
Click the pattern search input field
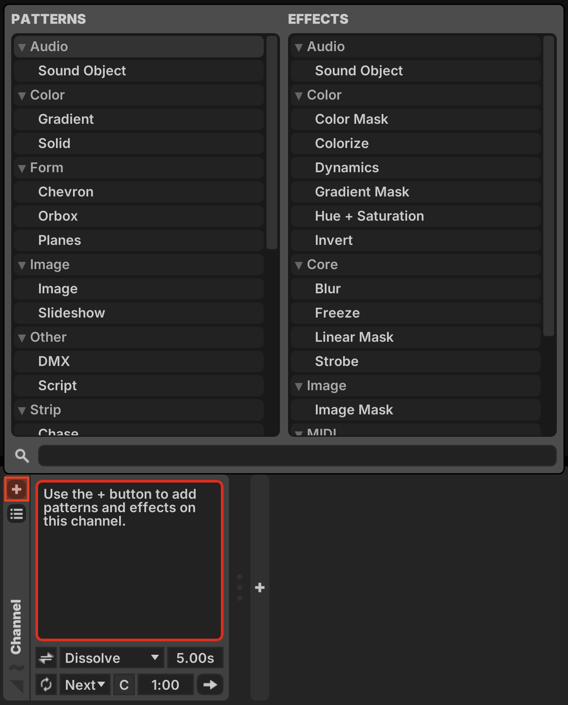click(x=297, y=456)
